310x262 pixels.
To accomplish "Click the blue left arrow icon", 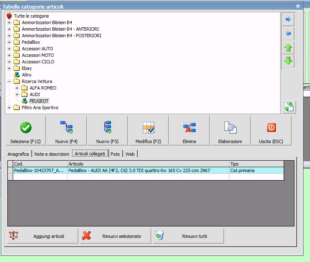I will (288, 34).
